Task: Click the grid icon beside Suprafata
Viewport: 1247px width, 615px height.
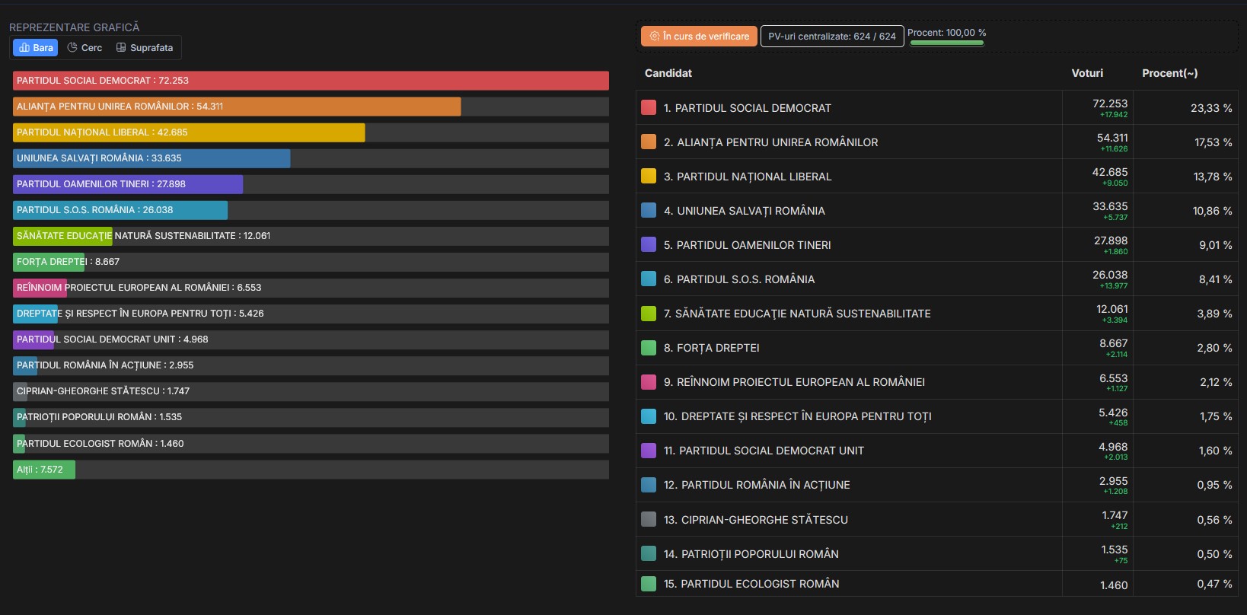Action: coord(121,47)
